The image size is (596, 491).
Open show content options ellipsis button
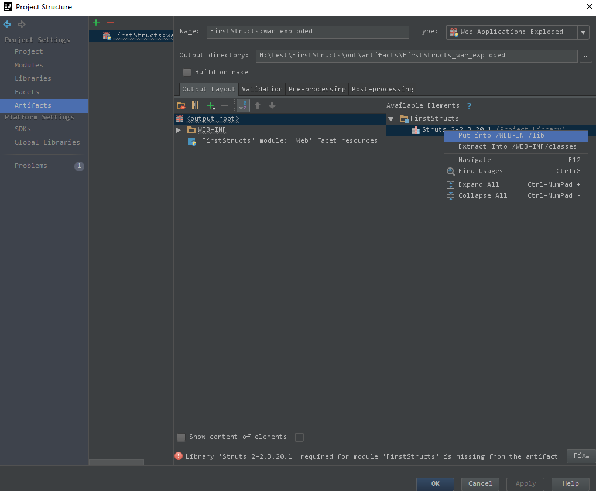pyautogui.click(x=300, y=437)
